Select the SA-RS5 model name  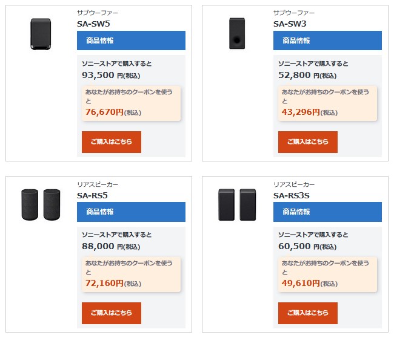tap(92, 195)
